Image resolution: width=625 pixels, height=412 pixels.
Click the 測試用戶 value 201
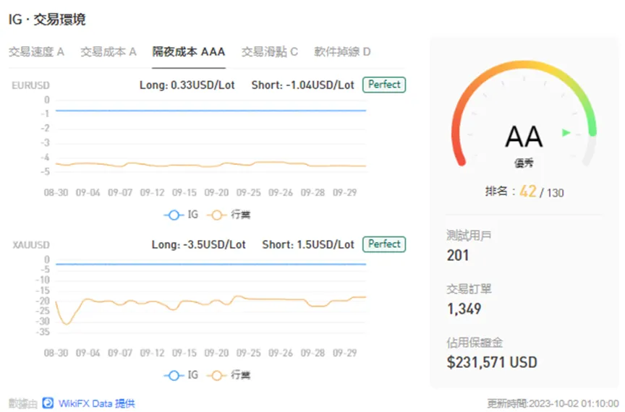[458, 255]
